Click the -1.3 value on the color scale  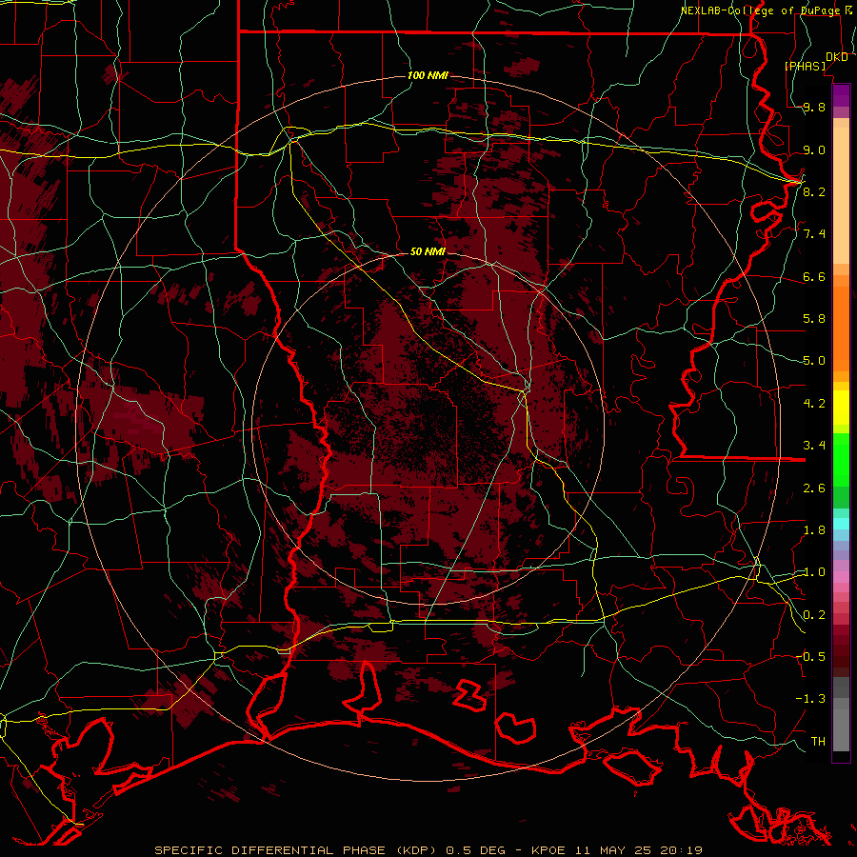(810, 699)
